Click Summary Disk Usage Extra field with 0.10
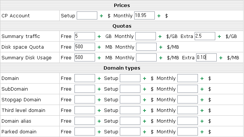Screen dimensions: 244x137 point(206,57)
